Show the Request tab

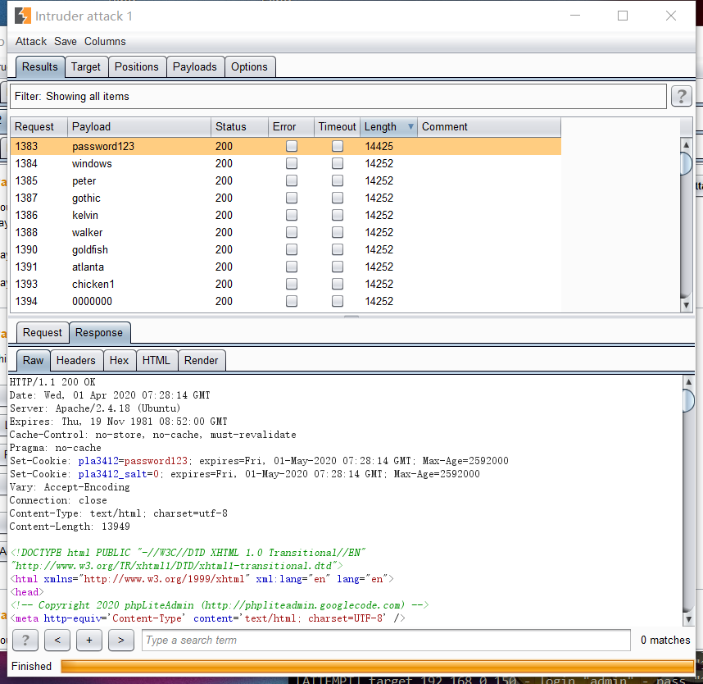tap(43, 333)
